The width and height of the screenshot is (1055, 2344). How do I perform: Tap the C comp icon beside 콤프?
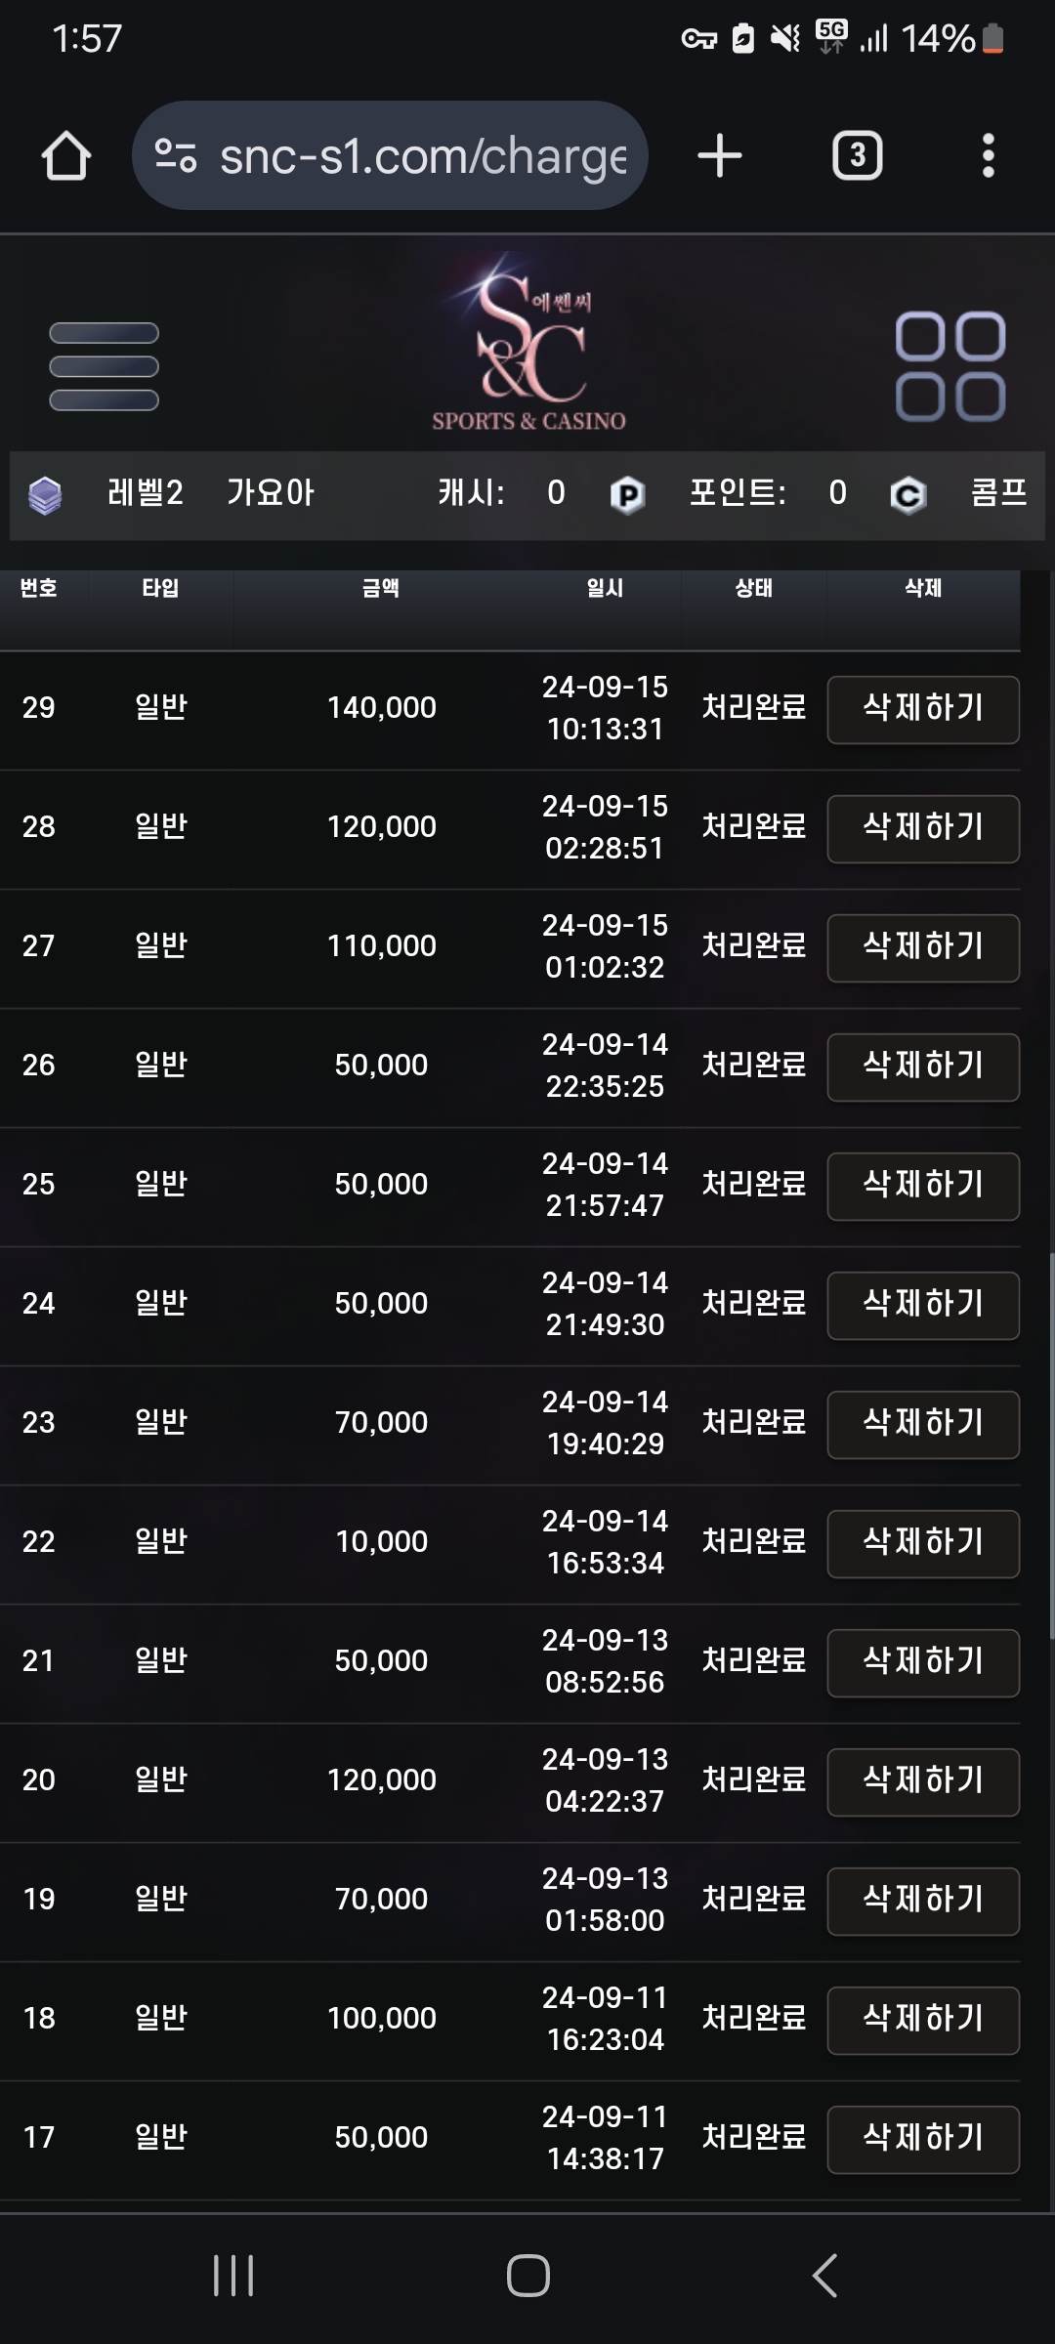coord(908,495)
